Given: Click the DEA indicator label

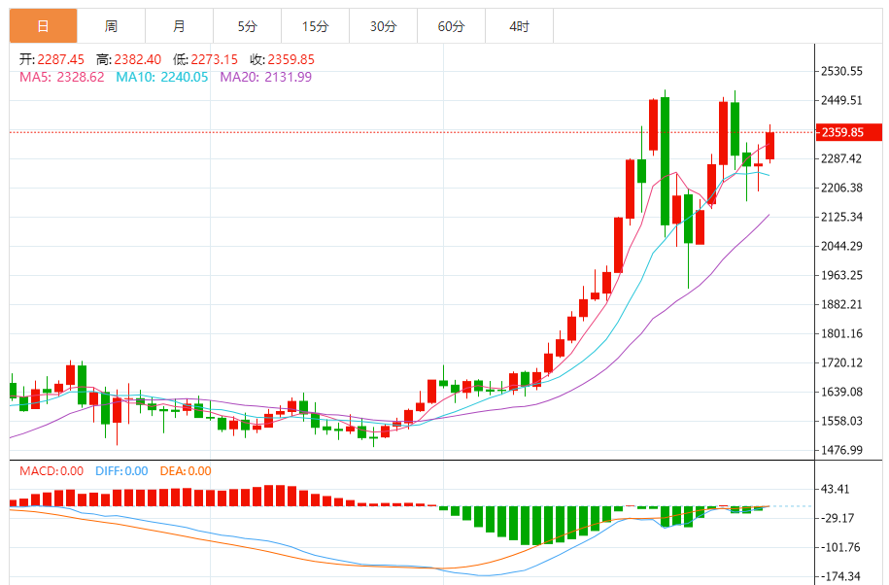Looking at the screenshot, I should (x=186, y=471).
